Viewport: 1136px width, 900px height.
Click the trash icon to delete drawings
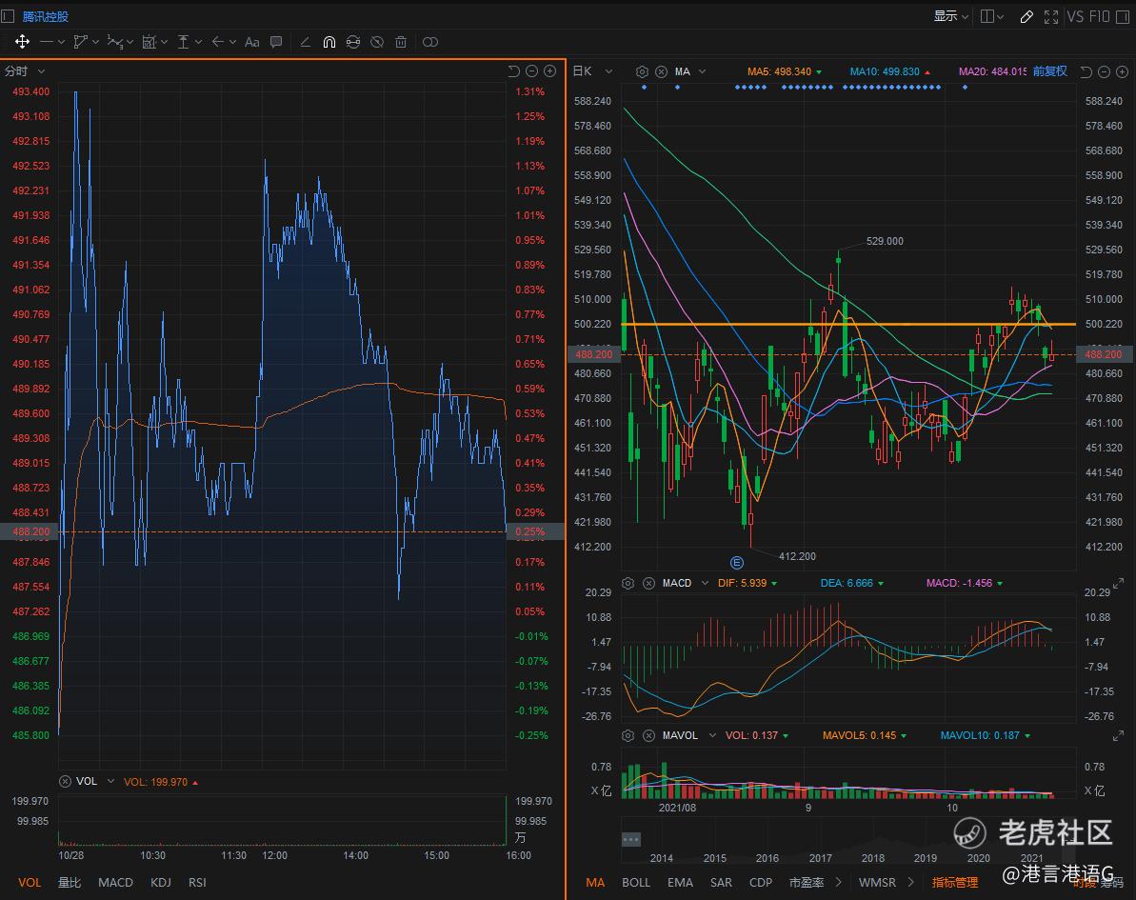(401, 42)
